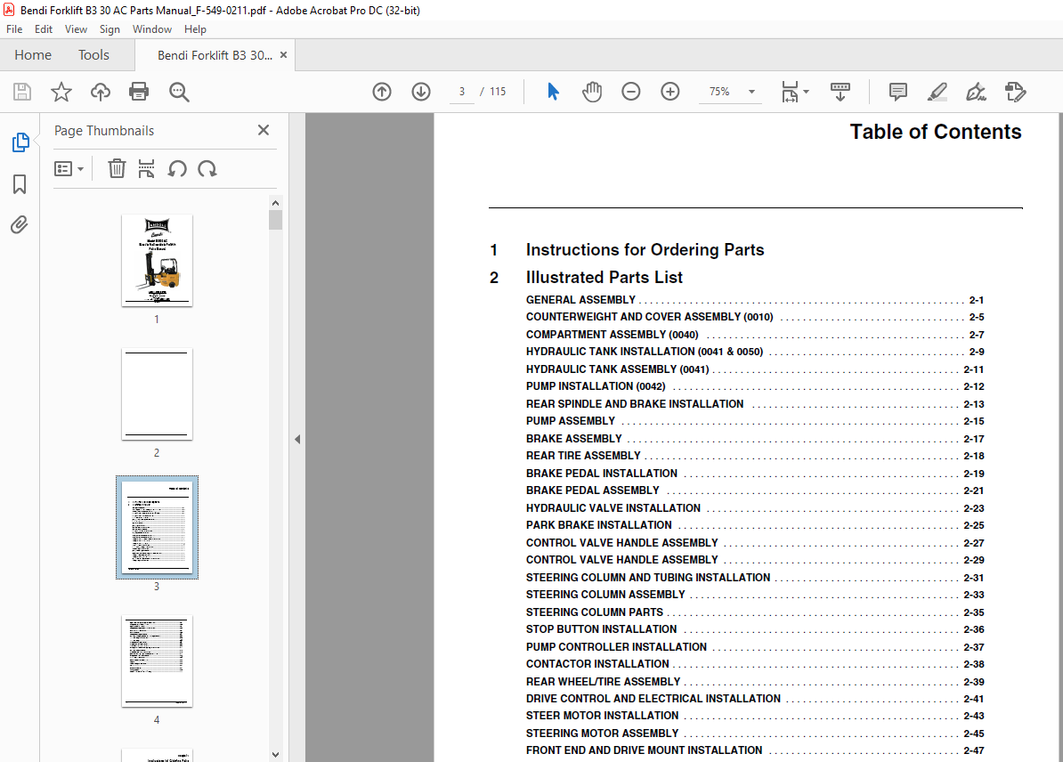The width and height of the screenshot is (1063, 762).
Task: Select the Bendi Forklift B3 30 document tab
Action: tap(215, 55)
